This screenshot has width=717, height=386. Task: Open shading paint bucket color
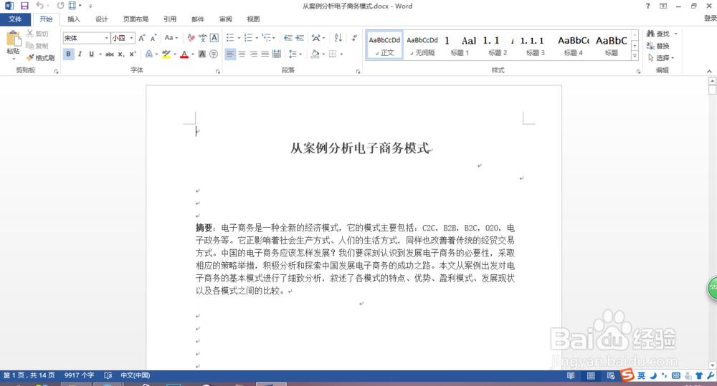click(x=315, y=54)
